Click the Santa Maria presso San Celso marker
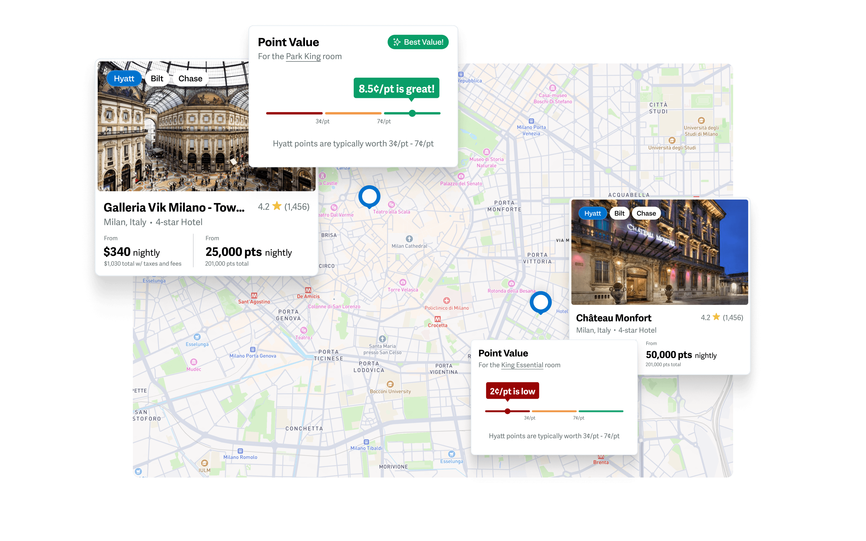 [x=382, y=339]
